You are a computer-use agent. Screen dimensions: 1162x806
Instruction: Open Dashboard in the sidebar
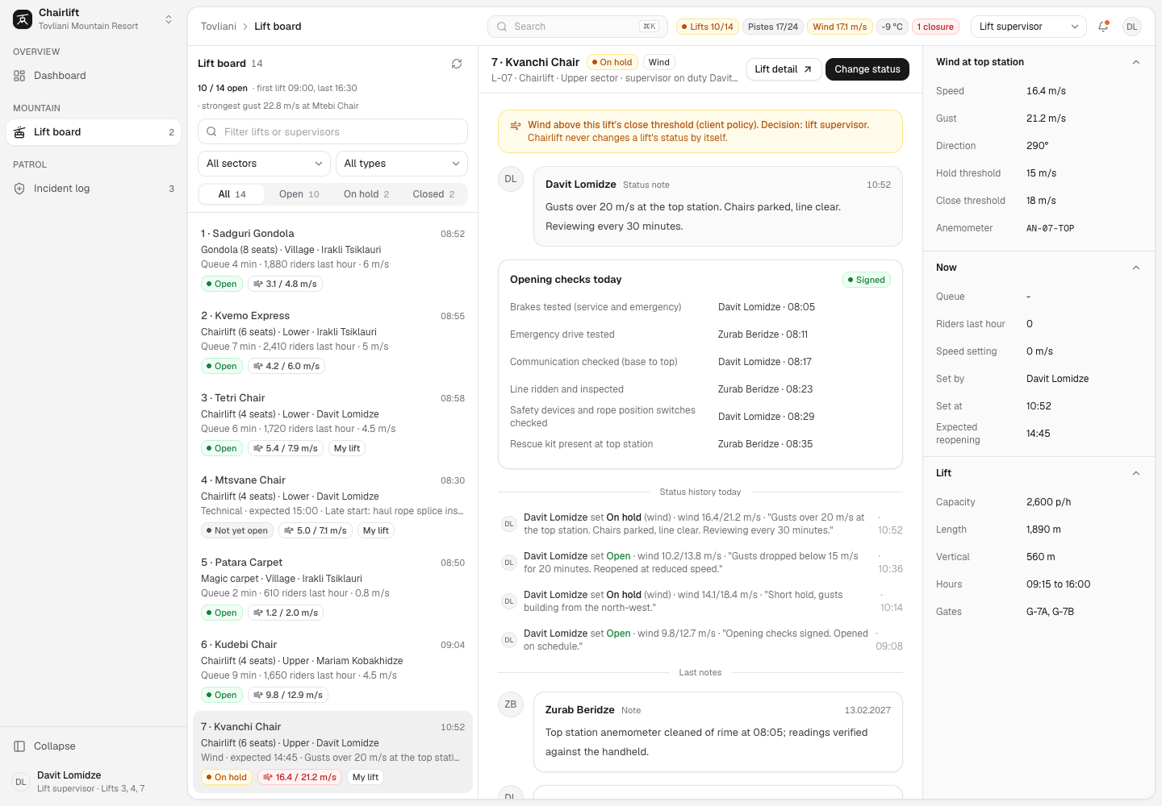(94, 76)
